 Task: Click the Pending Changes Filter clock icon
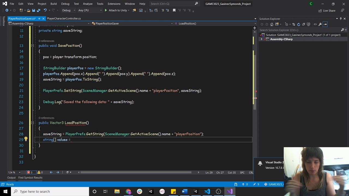tap(287, 24)
